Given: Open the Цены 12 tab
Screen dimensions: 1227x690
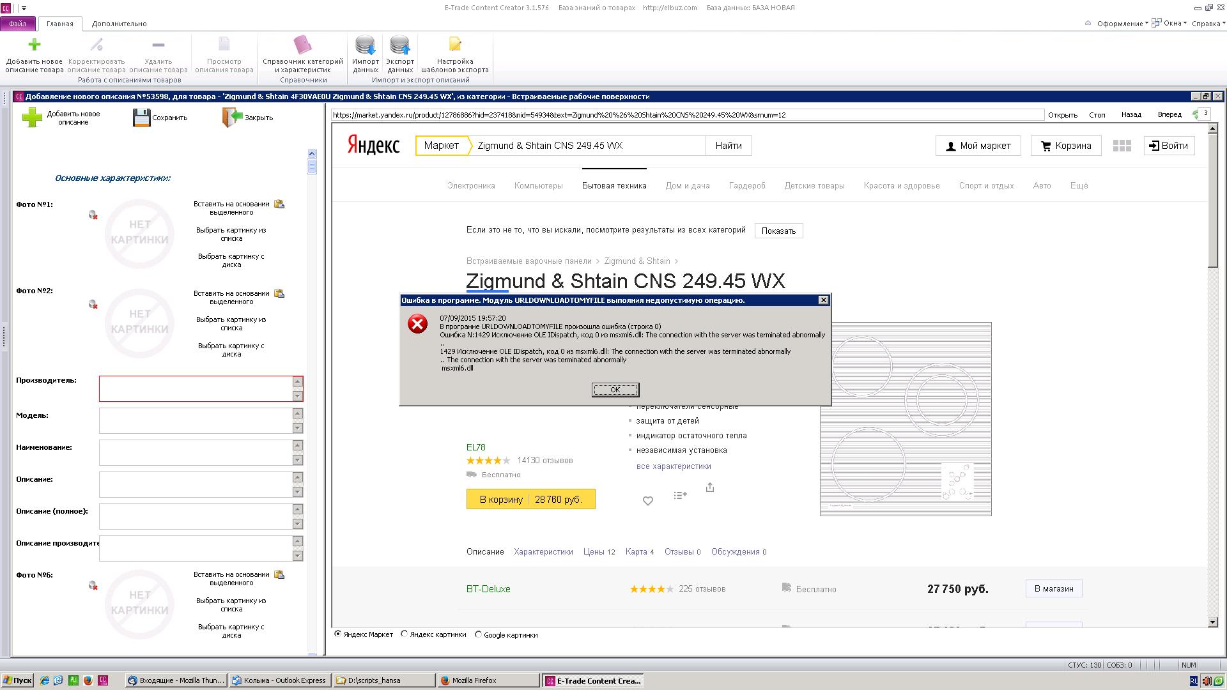Looking at the screenshot, I should tap(599, 552).
